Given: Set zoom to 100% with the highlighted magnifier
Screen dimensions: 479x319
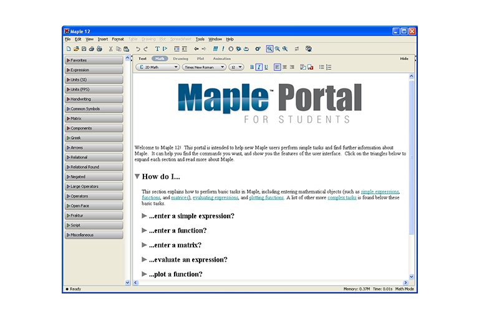Looking at the screenshot, I should (x=269, y=49).
